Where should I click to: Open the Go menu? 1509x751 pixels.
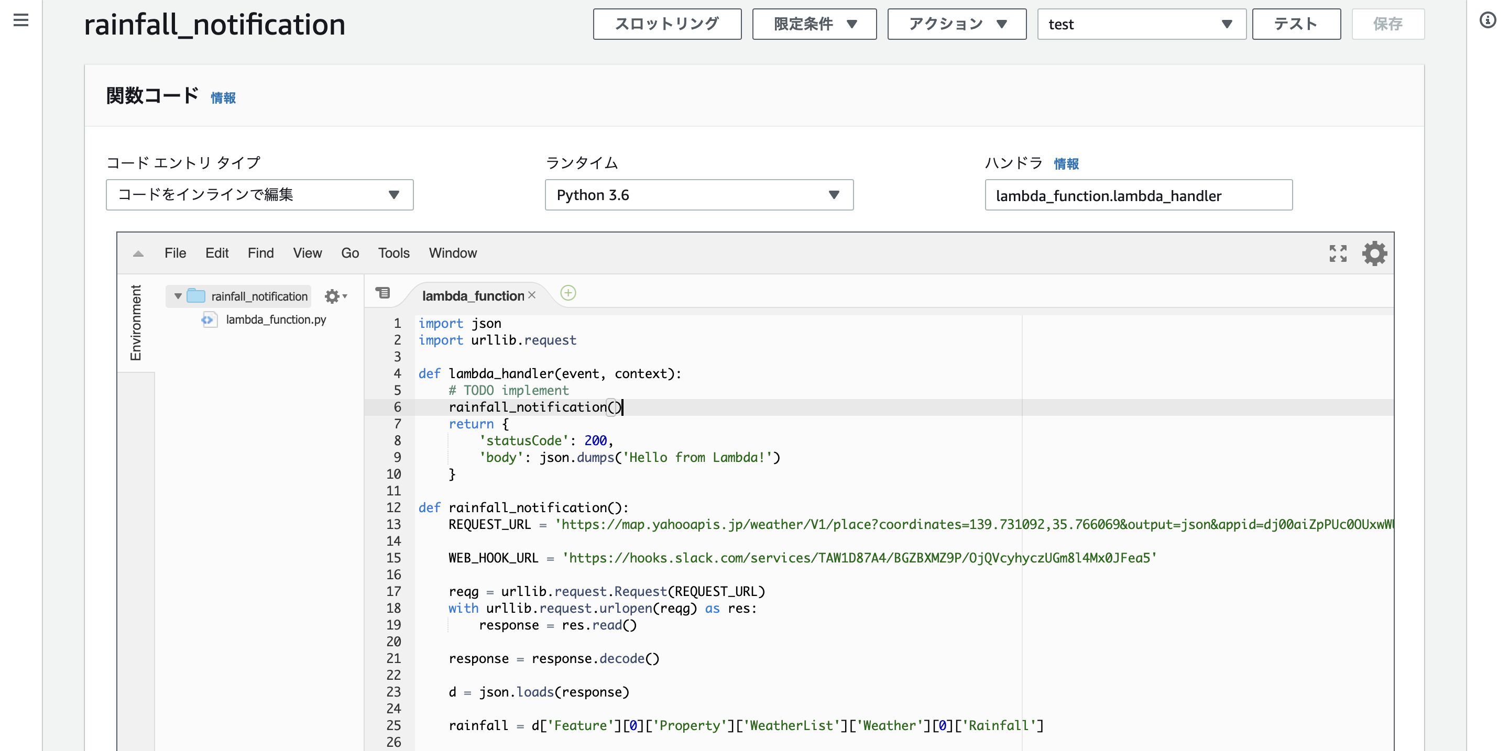pyautogui.click(x=351, y=253)
